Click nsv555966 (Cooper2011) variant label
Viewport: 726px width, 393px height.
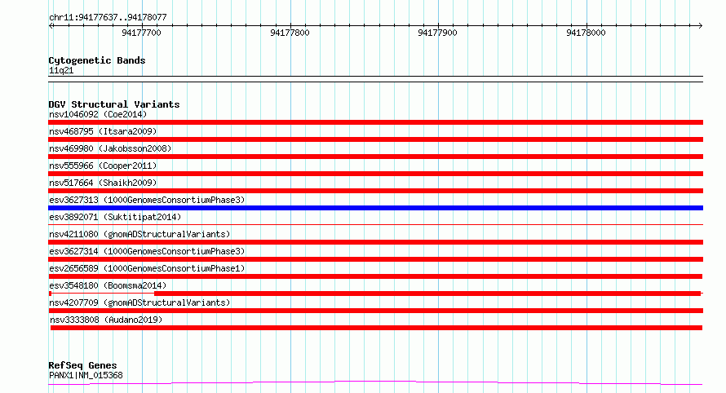click(103, 166)
